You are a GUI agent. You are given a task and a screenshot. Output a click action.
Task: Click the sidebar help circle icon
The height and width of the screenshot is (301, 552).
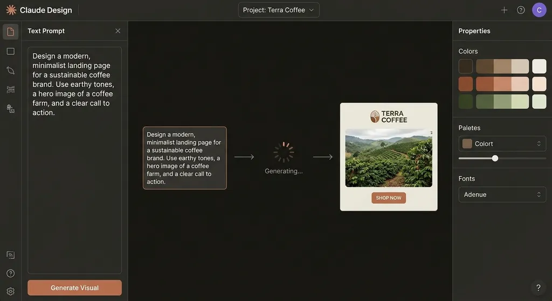tap(11, 273)
